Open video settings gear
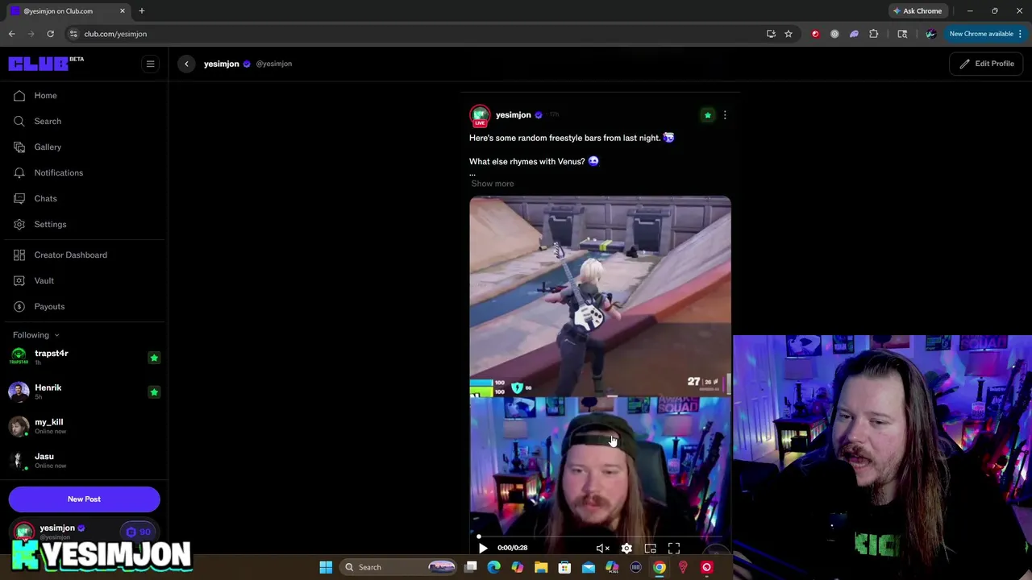 626,548
